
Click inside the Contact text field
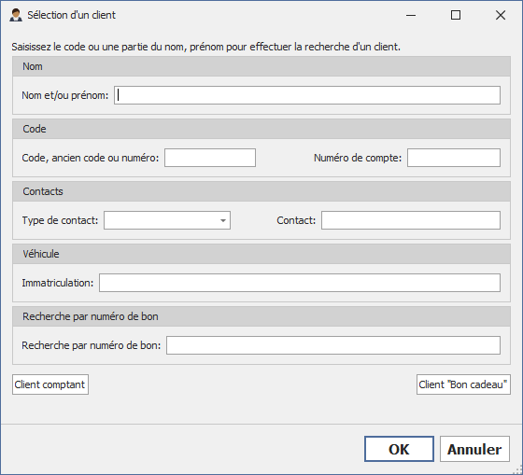(x=411, y=220)
